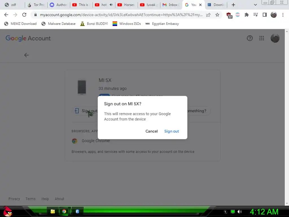
Task: Open Chrome three-dot menu
Action: [283, 15]
